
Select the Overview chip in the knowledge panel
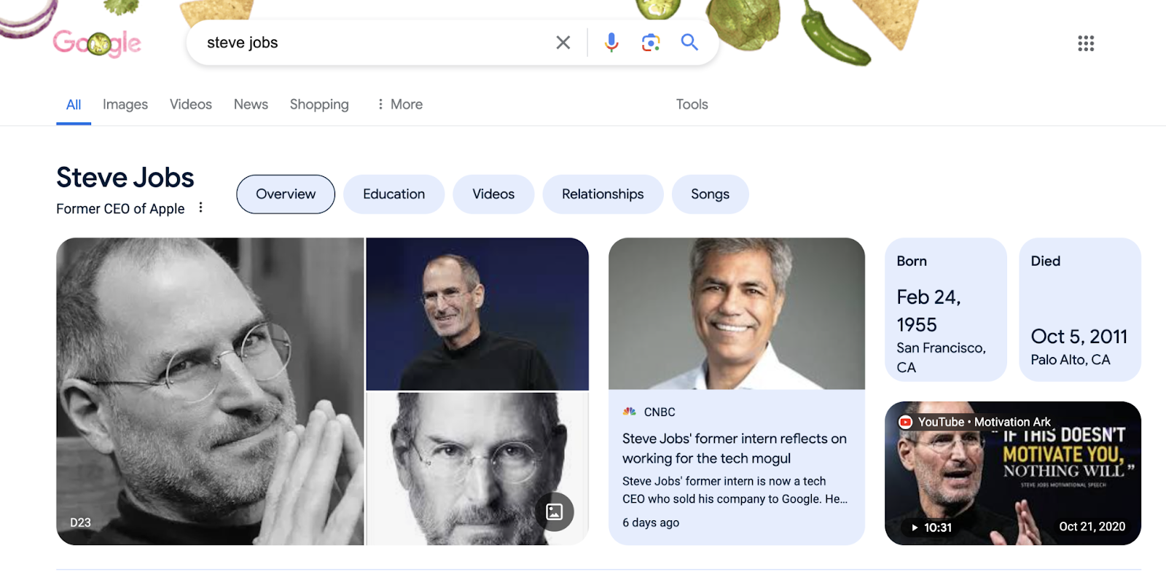[285, 194]
